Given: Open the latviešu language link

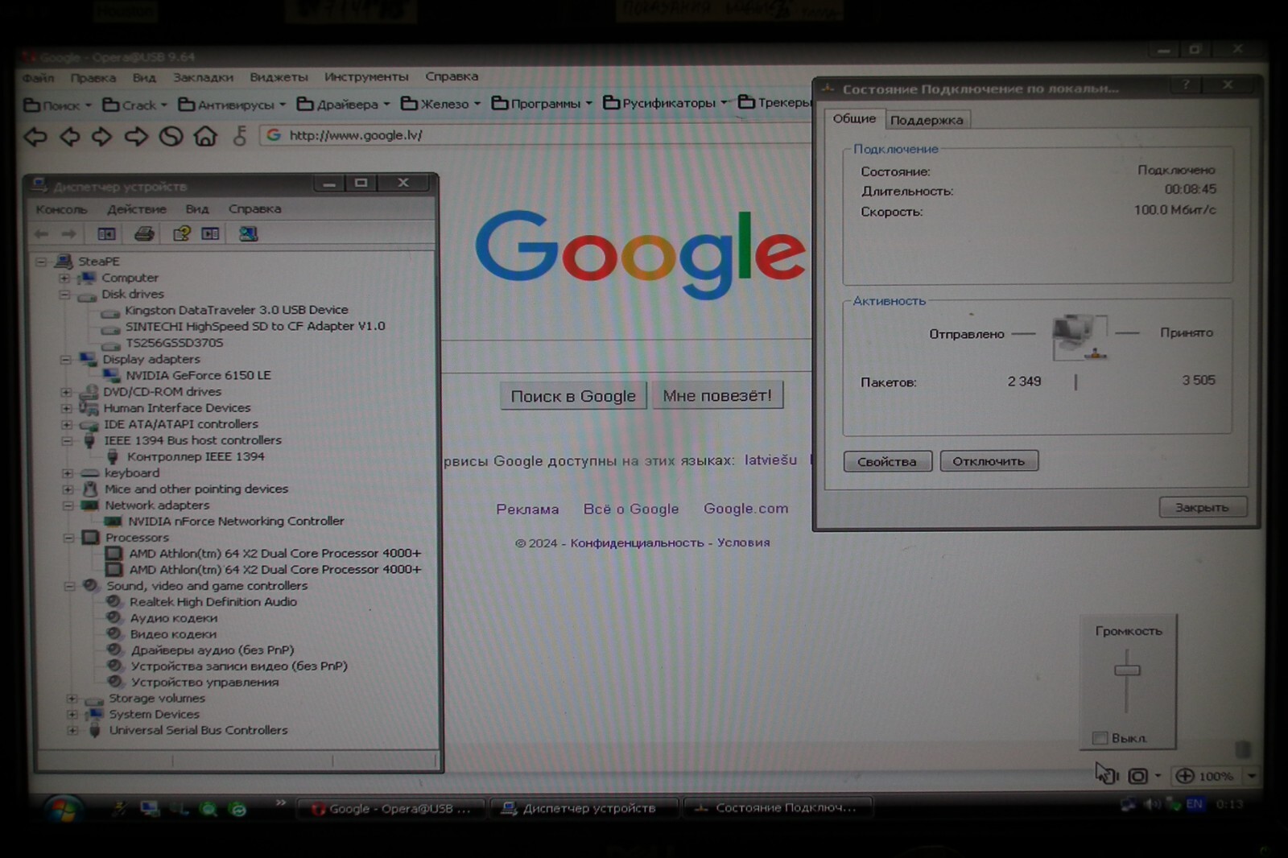Looking at the screenshot, I should pos(770,460).
